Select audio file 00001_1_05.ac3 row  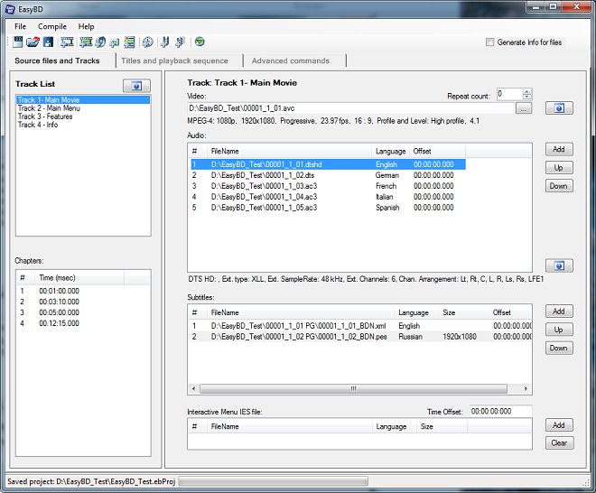(328, 208)
